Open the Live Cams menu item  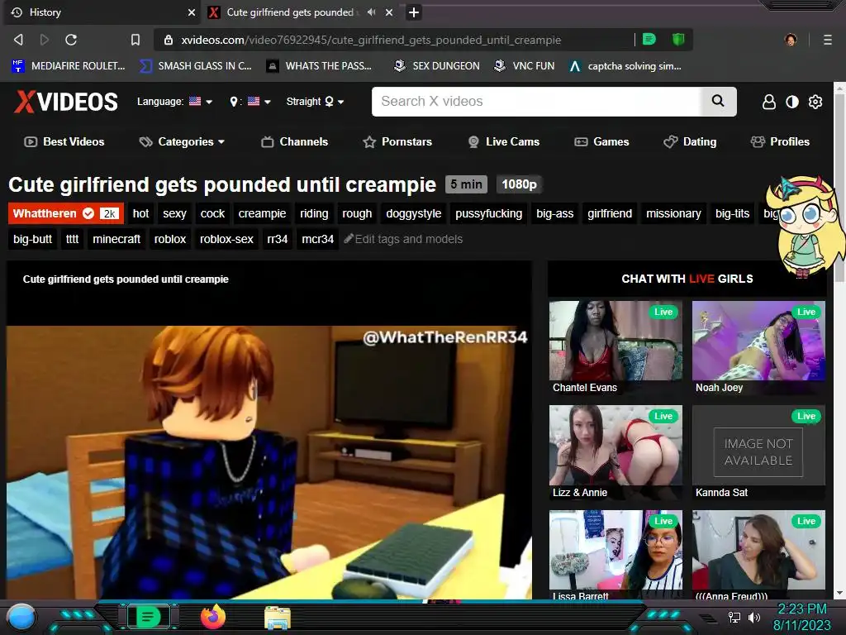pos(503,141)
